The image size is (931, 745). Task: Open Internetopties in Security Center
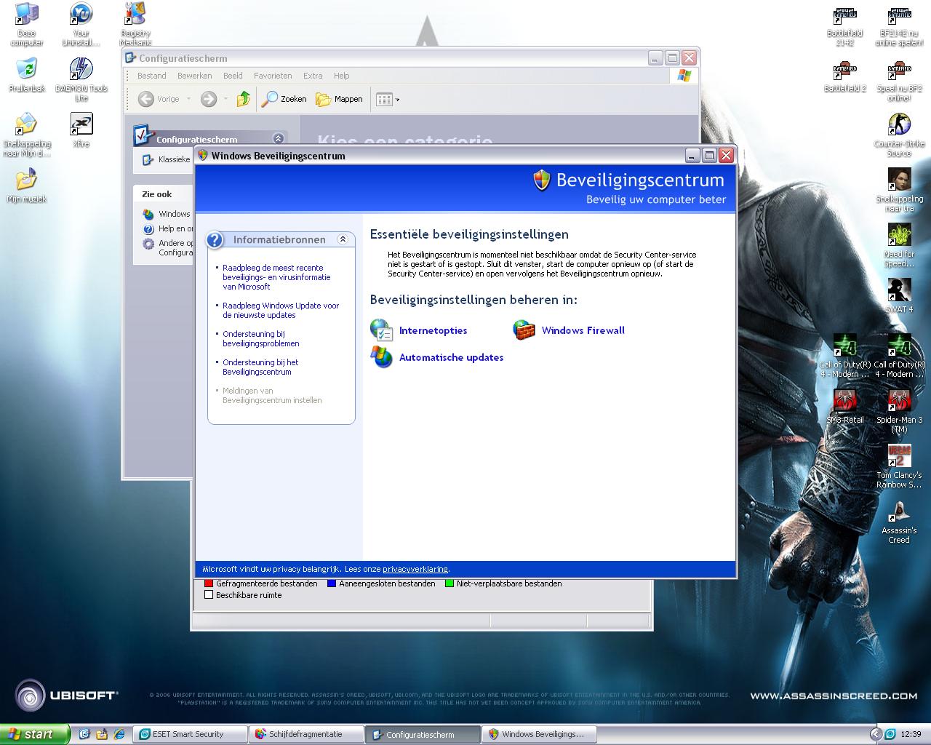[433, 330]
